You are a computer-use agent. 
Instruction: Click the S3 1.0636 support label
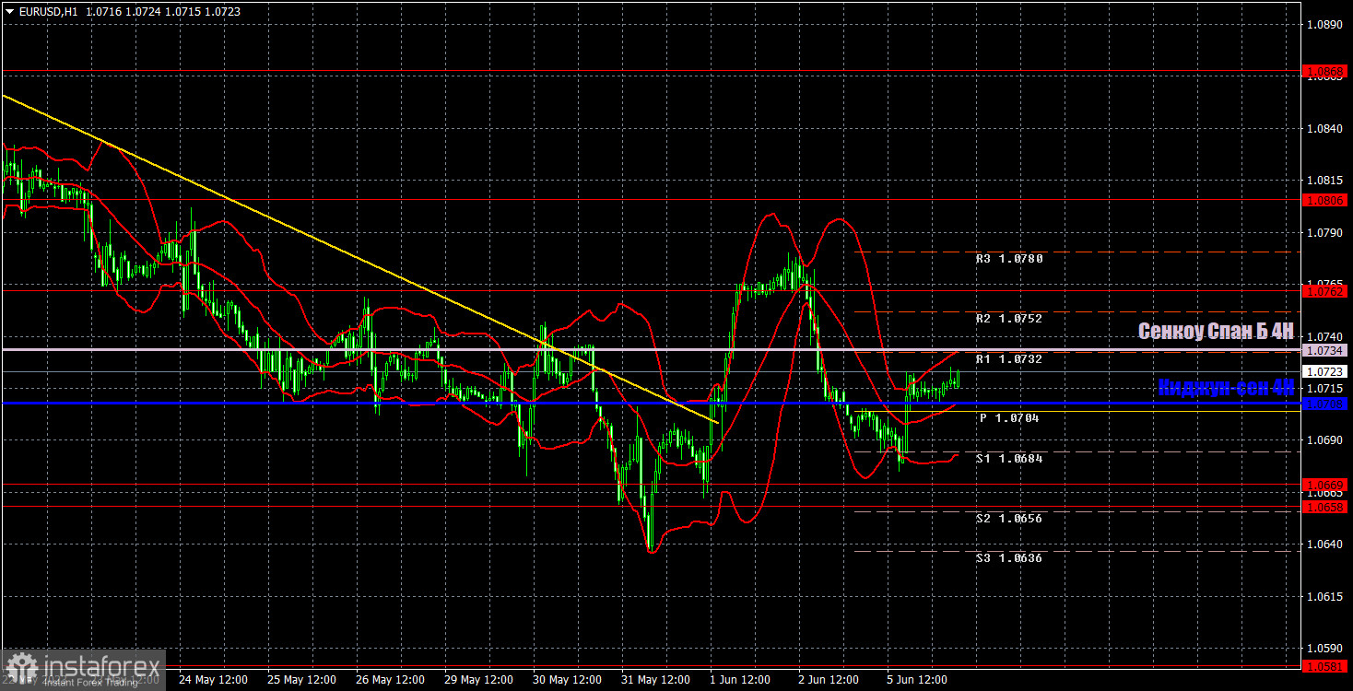pos(1009,558)
